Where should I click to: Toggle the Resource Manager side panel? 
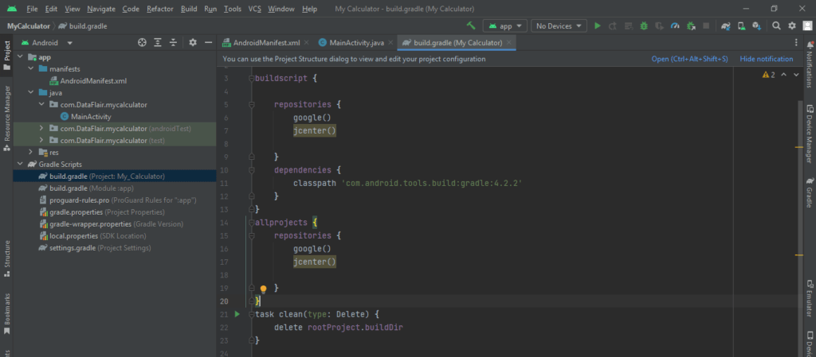click(6, 117)
